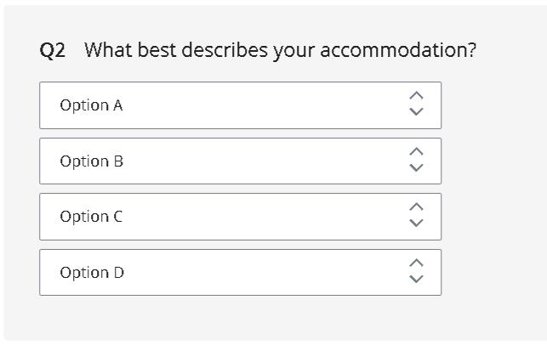The height and width of the screenshot is (345, 547).
Task: Click the empty middle of Option D box
Action: click(255, 273)
